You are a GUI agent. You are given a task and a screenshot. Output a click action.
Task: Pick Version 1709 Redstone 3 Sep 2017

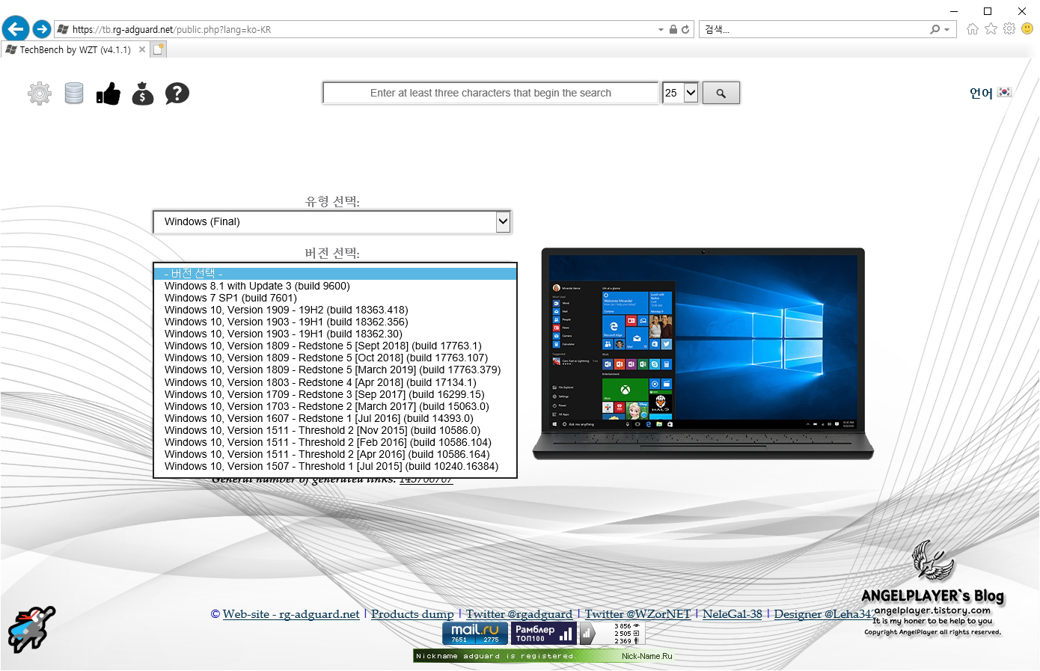335,394
